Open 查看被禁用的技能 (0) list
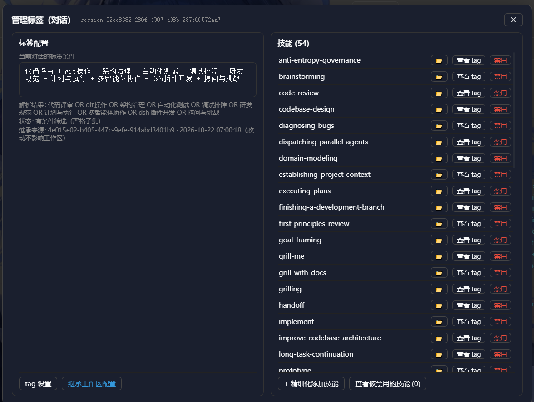Screen dimensions: 534x402 (388, 383)
